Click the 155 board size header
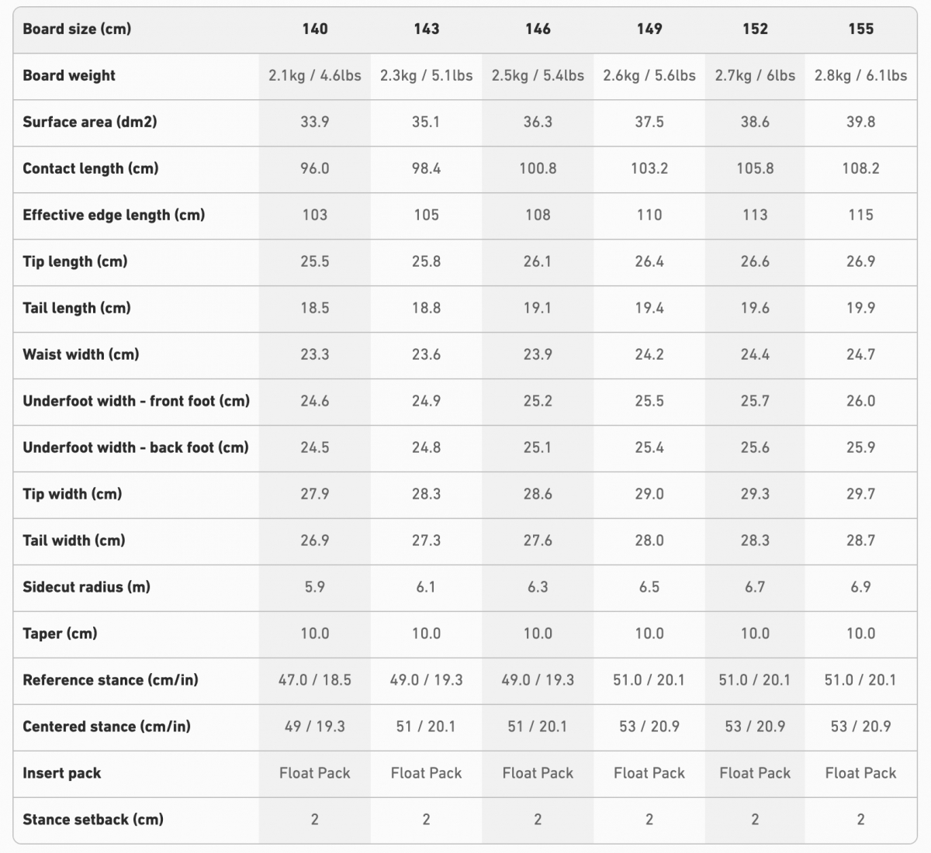 [x=860, y=29]
